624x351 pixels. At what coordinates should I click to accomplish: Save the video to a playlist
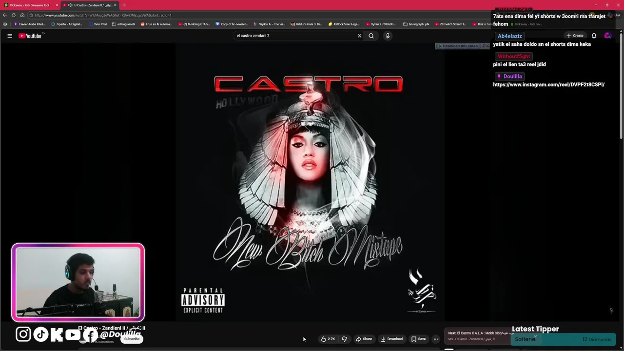click(x=419, y=339)
